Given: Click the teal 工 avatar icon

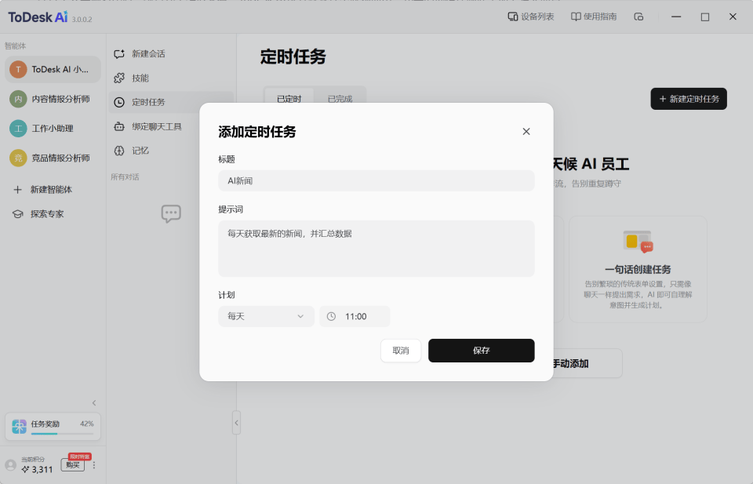Looking at the screenshot, I should (x=18, y=128).
